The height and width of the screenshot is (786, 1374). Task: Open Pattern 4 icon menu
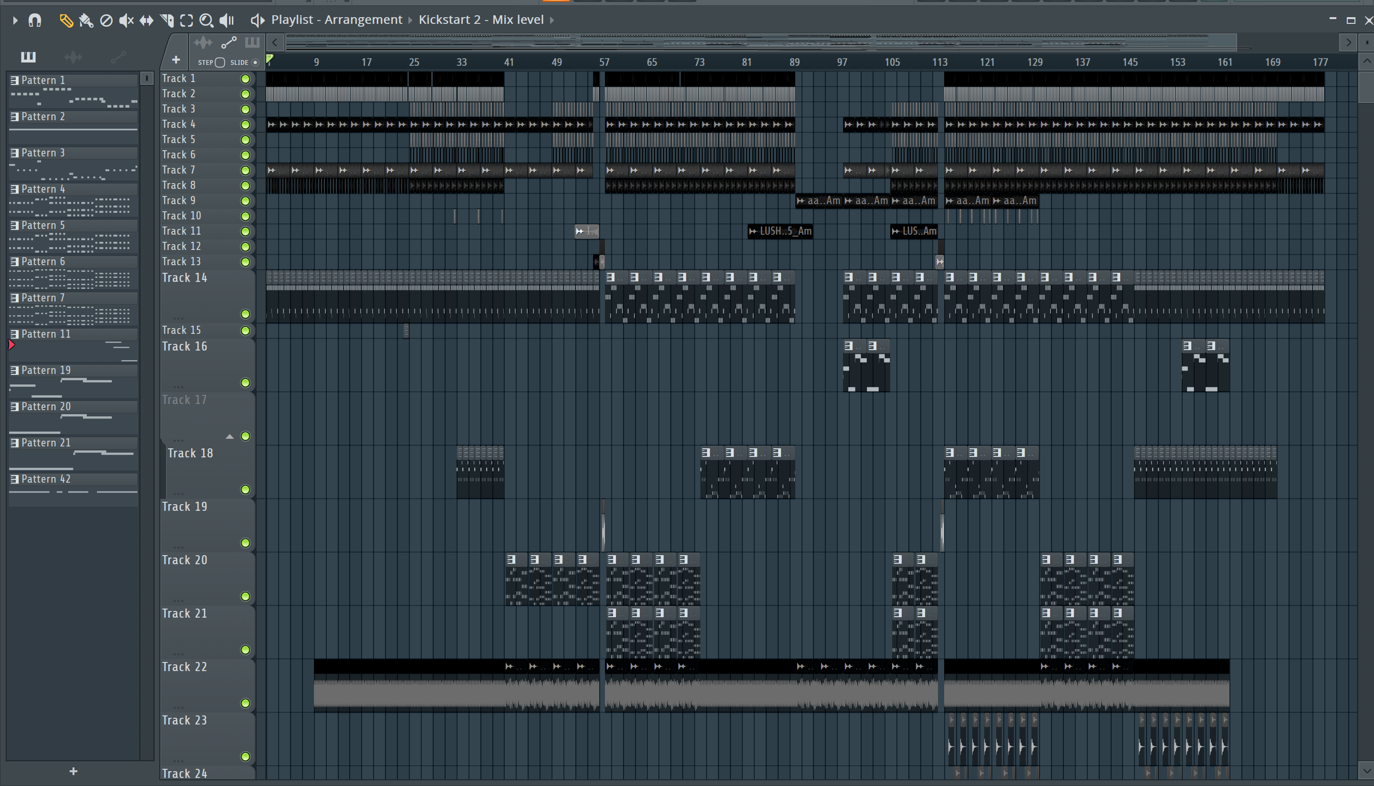[x=15, y=190]
